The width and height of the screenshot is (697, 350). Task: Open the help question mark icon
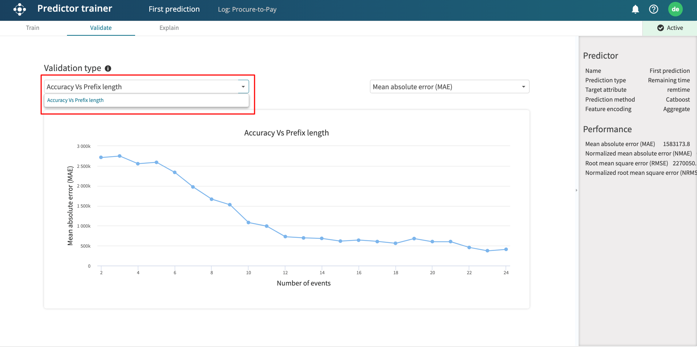pos(653,9)
